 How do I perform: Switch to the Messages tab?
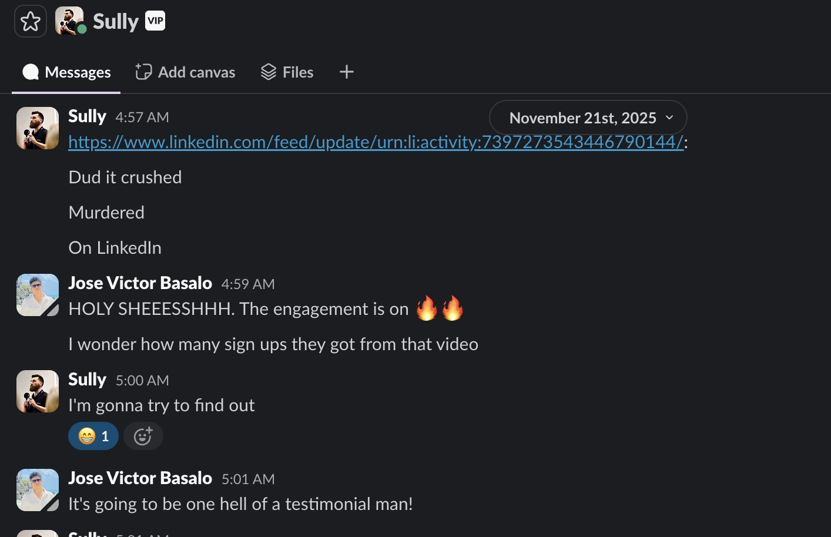tap(77, 72)
